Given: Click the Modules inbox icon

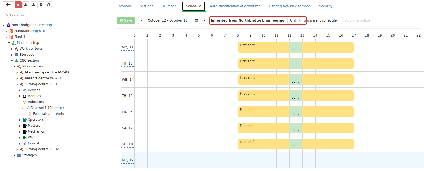Looking at the screenshot, I should (x=24, y=96).
